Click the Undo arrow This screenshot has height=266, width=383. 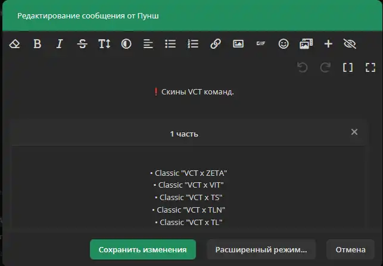[x=303, y=68]
